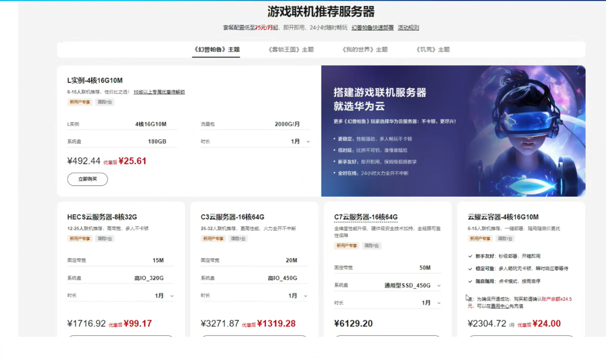Select the 《我的世界》主题 tab

click(x=365, y=50)
